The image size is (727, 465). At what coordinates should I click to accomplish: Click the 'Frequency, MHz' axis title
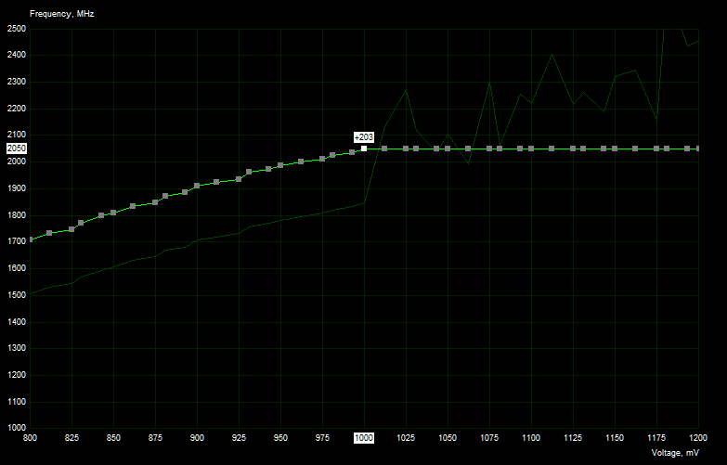pyautogui.click(x=61, y=14)
